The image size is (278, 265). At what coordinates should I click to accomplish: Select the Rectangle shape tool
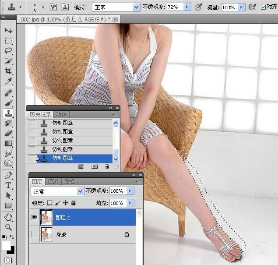point(8,205)
